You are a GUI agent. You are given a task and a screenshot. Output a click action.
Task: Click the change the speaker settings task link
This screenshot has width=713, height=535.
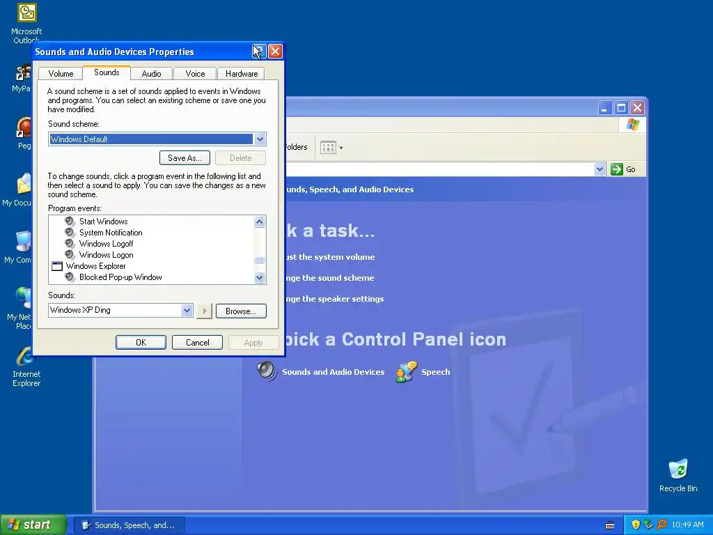(x=335, y=299)
